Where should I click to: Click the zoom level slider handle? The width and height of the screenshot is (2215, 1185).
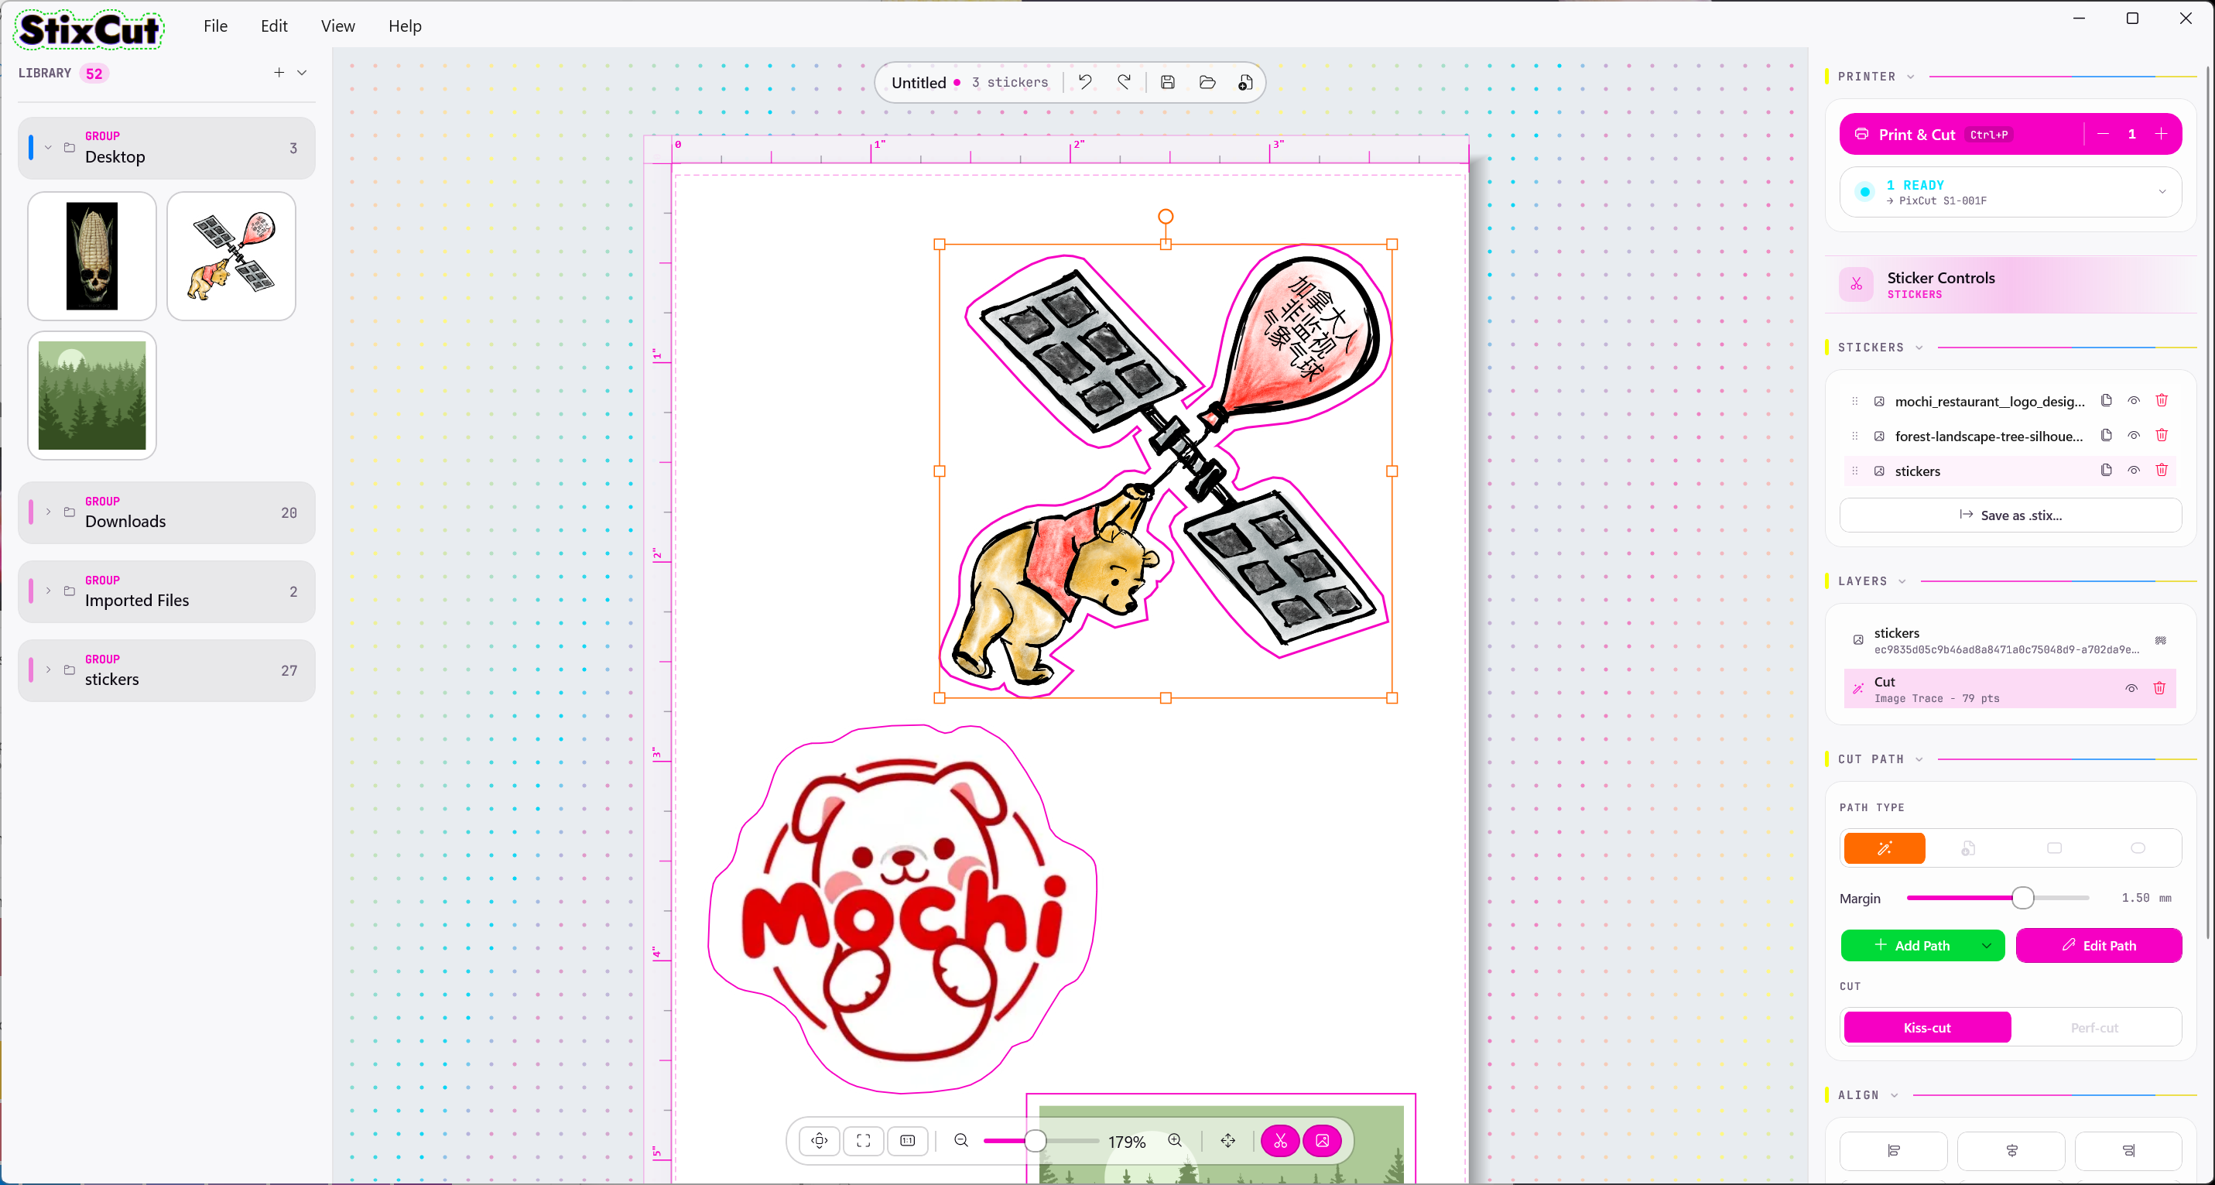[1036, 1140]
